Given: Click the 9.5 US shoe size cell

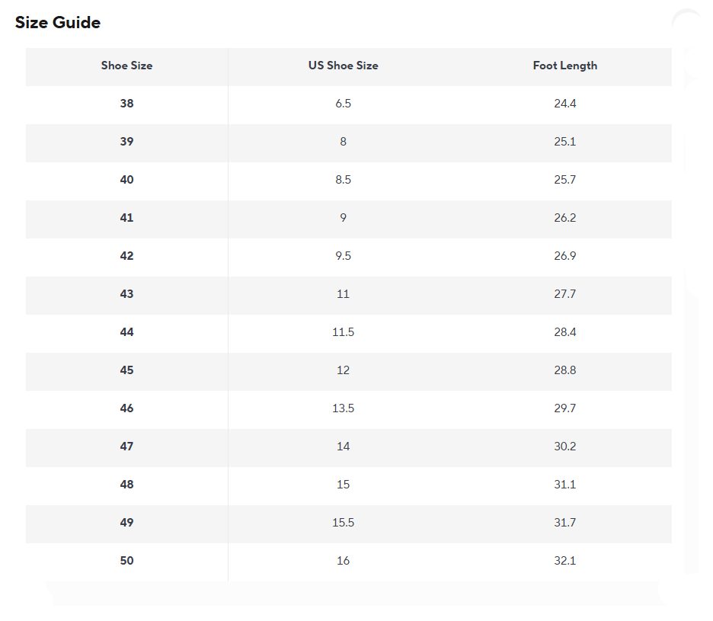Looking at the screenshot, I should pos(344,256).
